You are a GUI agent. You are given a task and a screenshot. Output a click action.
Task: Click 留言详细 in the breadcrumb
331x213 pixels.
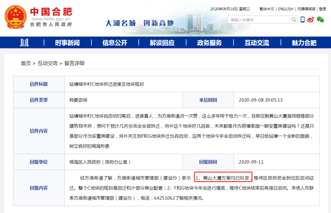[74, 63]
